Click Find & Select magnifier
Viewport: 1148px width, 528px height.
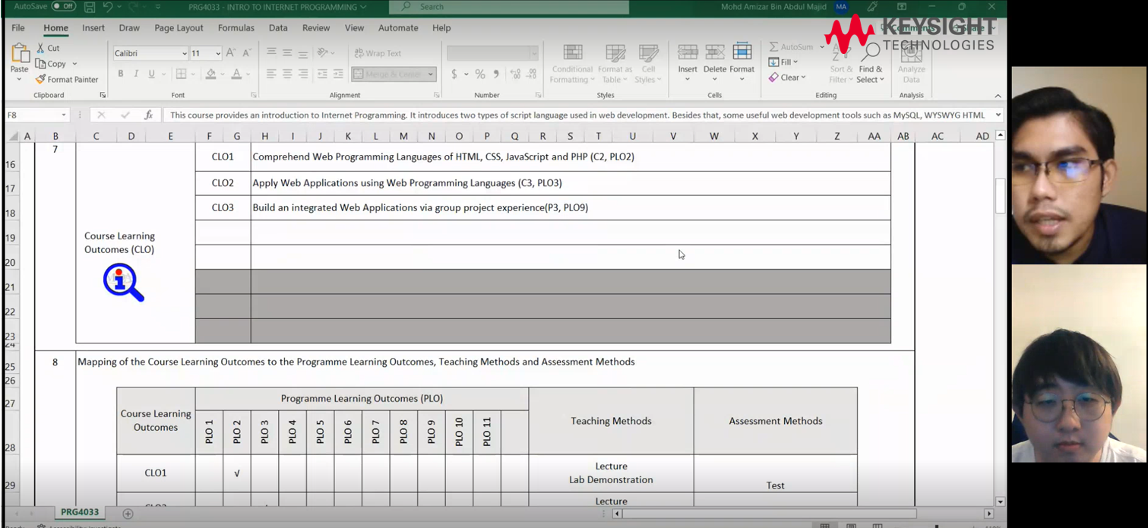871,64
